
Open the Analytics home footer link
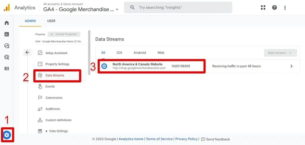tap(131, 139)
